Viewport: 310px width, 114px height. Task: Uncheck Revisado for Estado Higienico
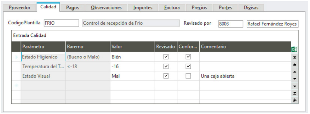click(x=166, y=57)
